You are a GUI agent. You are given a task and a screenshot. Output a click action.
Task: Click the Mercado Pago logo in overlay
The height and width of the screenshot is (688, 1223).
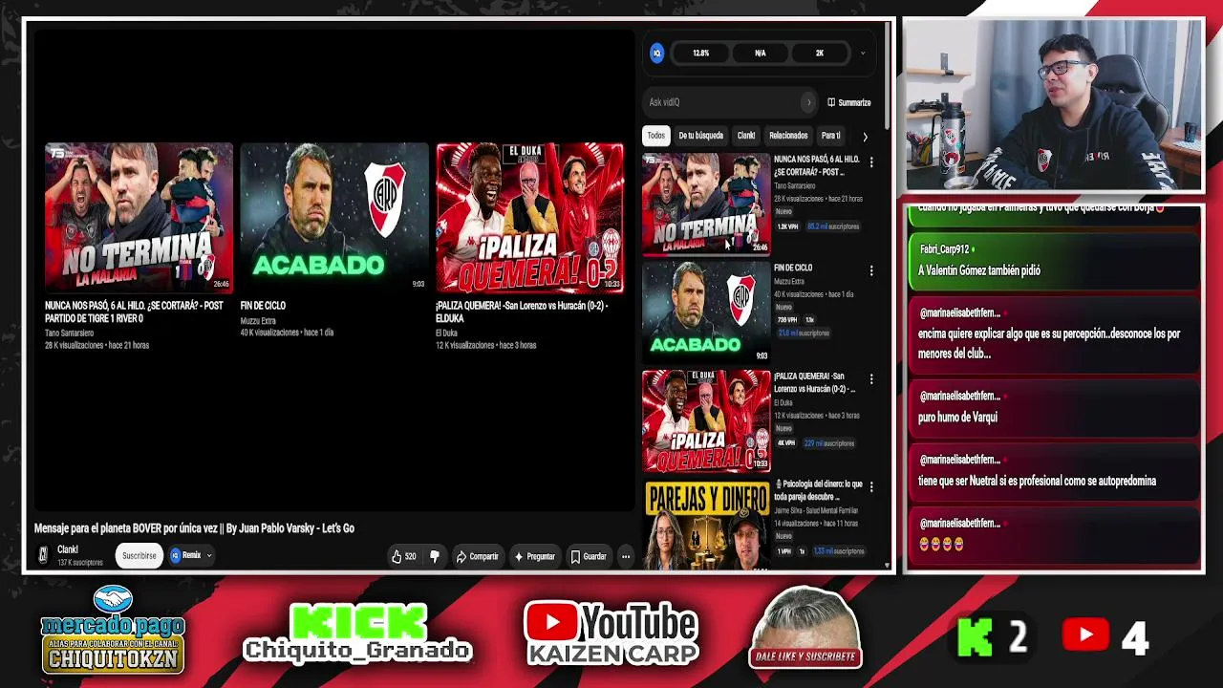(x=113, y=629)
